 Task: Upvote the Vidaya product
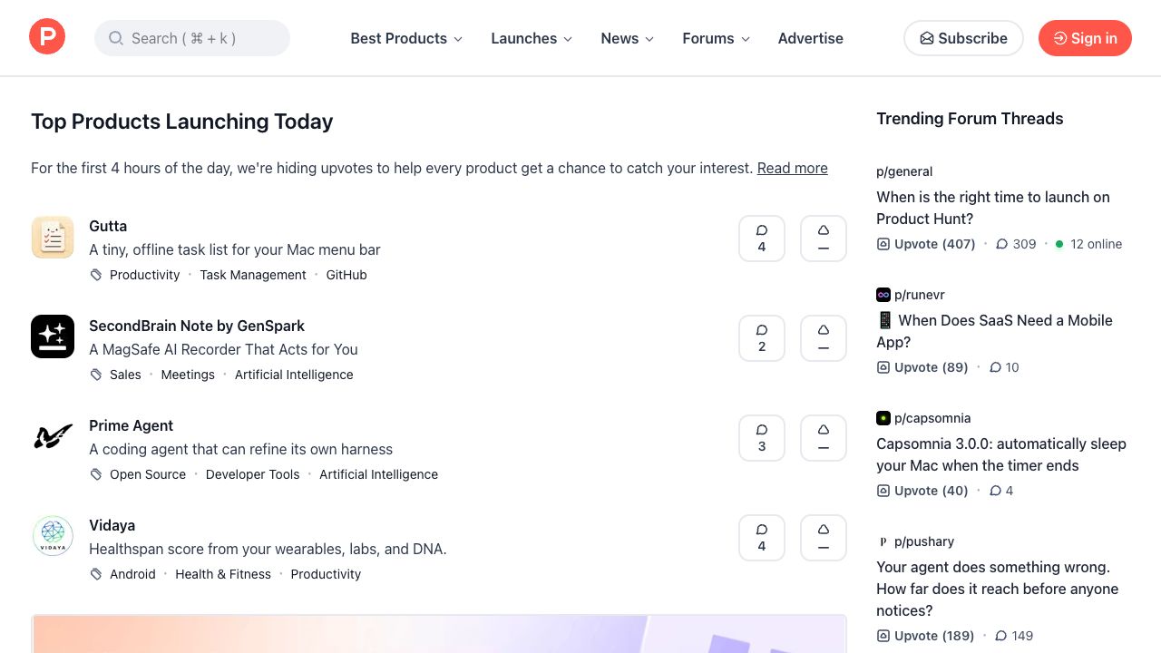click(x=824, y=538)
